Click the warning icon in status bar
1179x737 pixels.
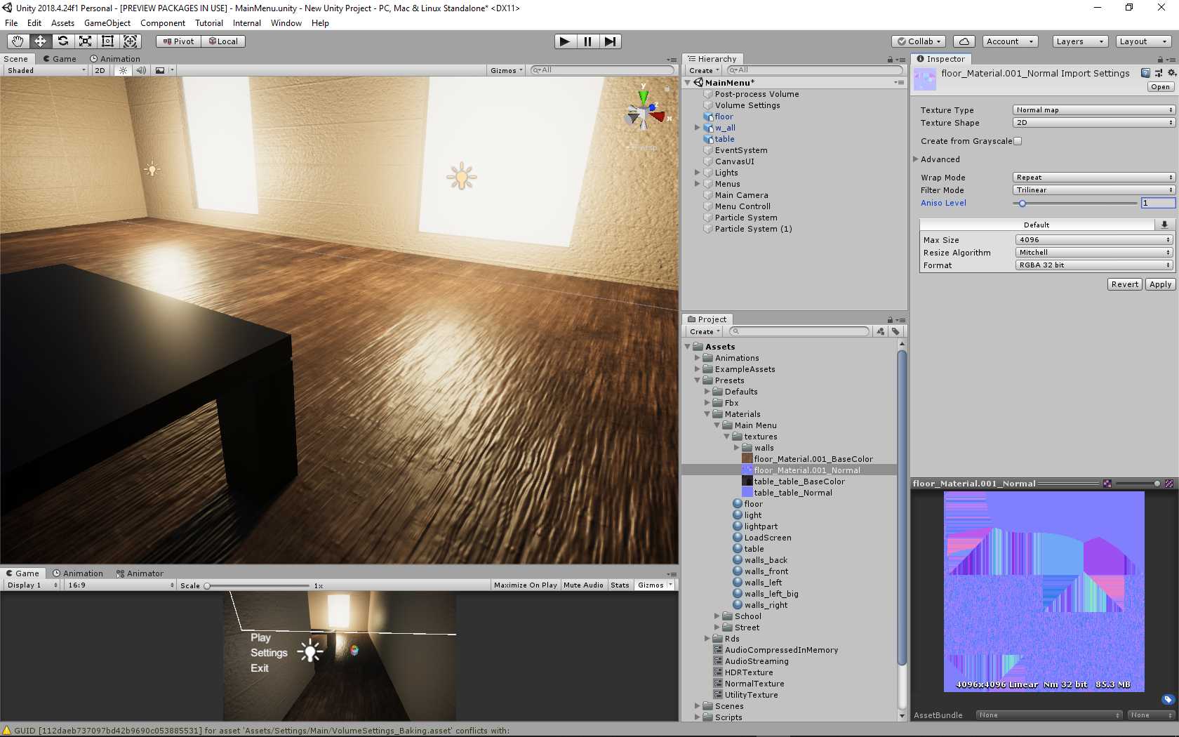click(7, 731)
